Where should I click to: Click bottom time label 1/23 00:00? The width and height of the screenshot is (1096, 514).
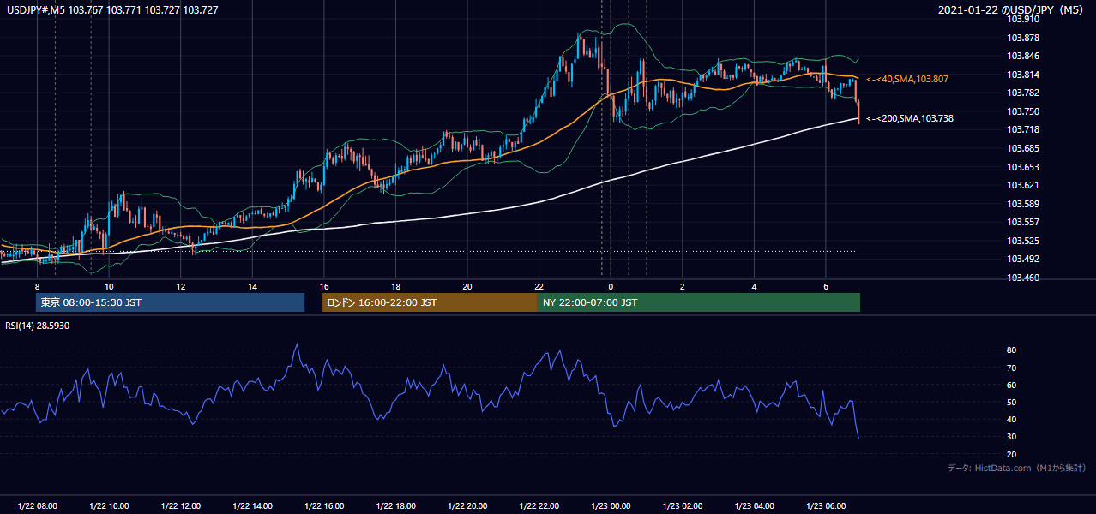pos(611,506)
